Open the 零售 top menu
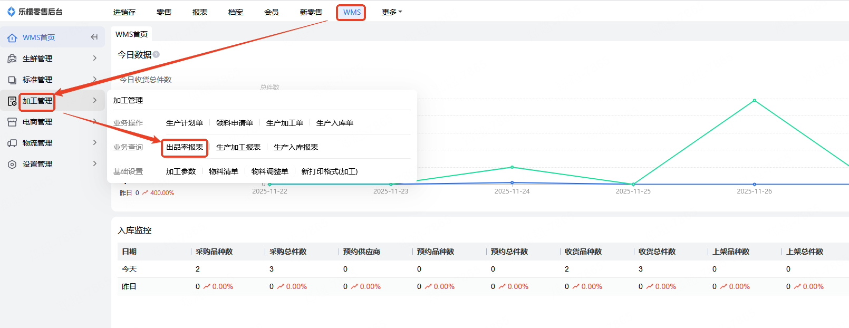Image resolution: width=849 pixels, height=328 pixels. [164, 12]
